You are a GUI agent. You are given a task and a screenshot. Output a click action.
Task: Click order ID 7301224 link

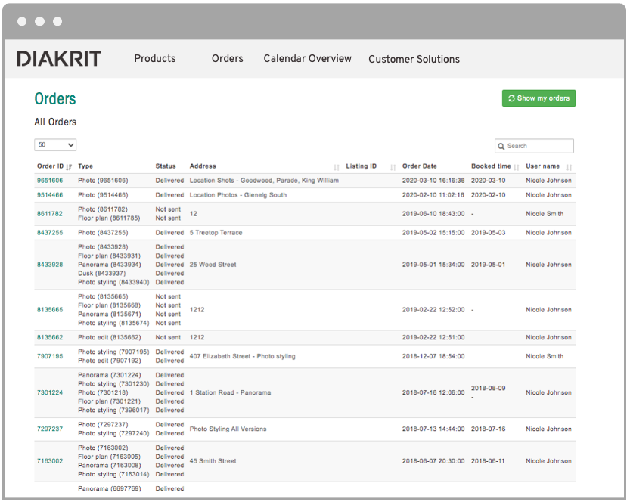(50, 392)
